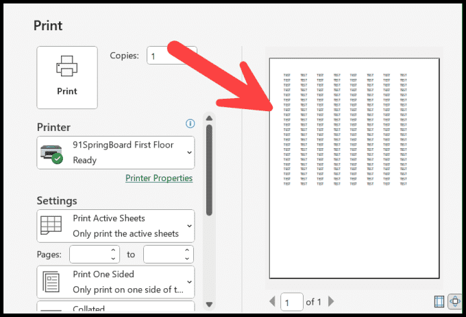
Task: Toggle the Show Margins icon
Action: pos(439,301)
